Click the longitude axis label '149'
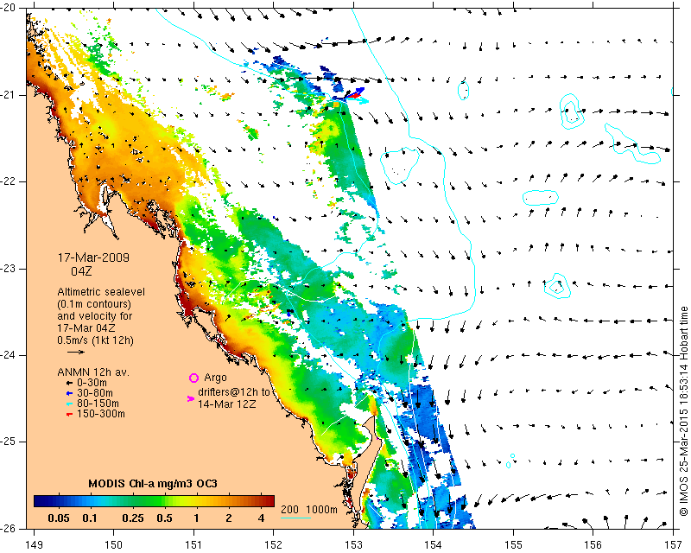 pyautogui.click(x=34, y=545)
